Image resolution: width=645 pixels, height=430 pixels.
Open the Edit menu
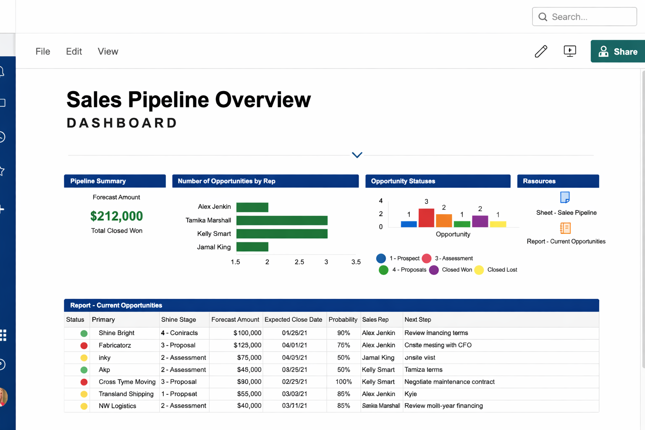click(74, 51)
